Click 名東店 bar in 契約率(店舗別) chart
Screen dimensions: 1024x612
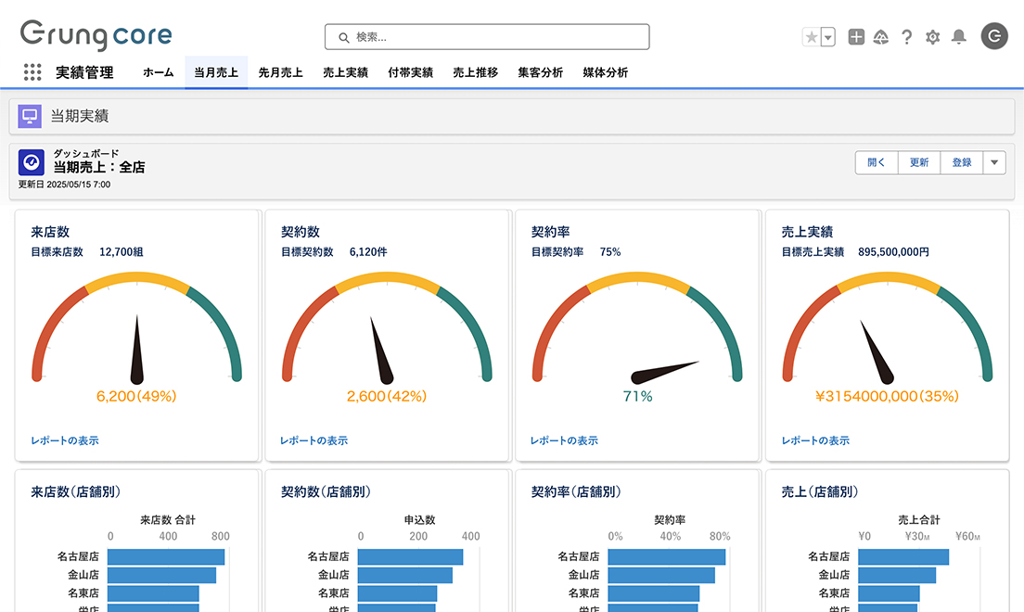click(654, 593)
